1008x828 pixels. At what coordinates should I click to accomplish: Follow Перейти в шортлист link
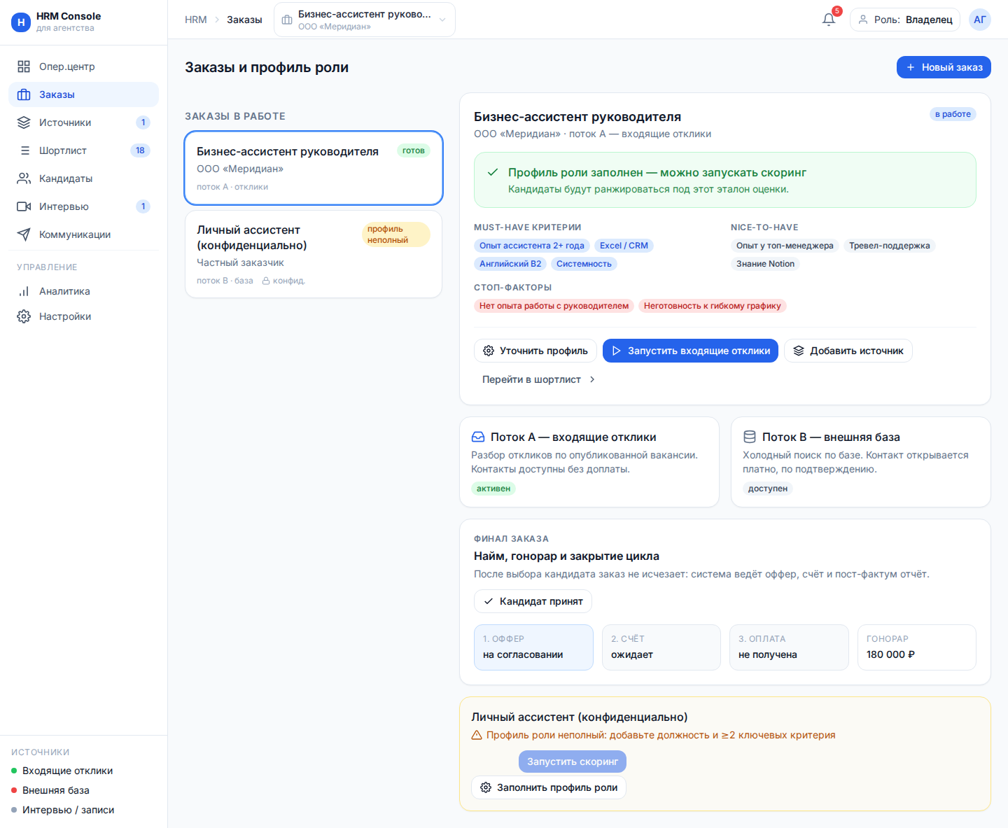pos(539,379)
